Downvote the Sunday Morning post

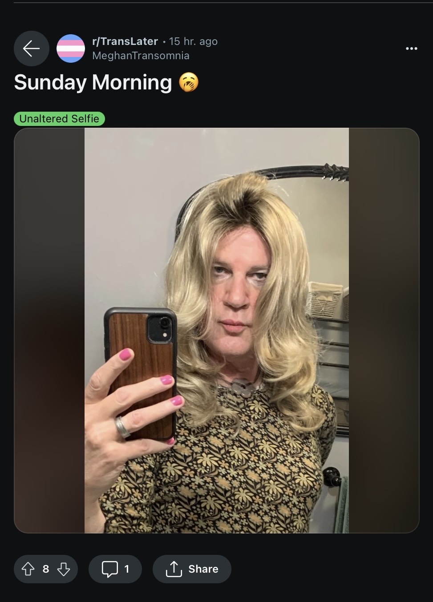[64, 569]
